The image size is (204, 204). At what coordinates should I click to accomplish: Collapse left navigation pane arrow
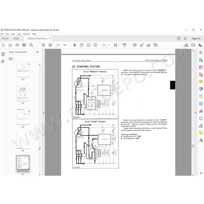pos(43,113)
